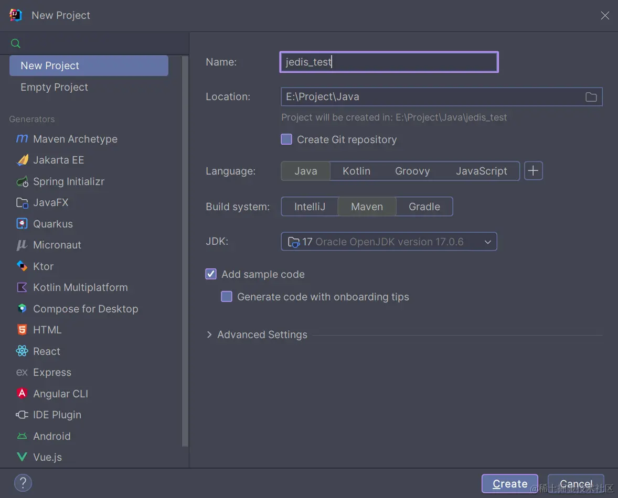Click the JDK folder icon in the dropdown
This screenshot has height=498, width=618.
294,242
